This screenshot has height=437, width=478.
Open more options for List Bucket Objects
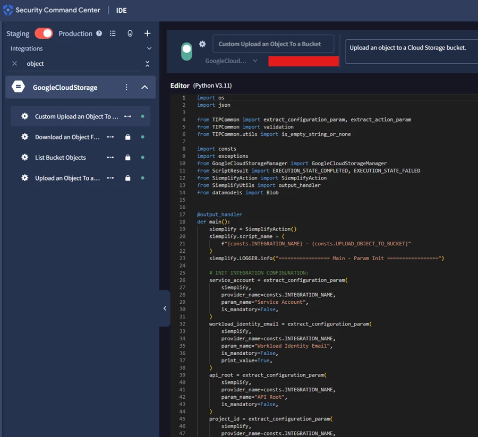pos(110,158)
